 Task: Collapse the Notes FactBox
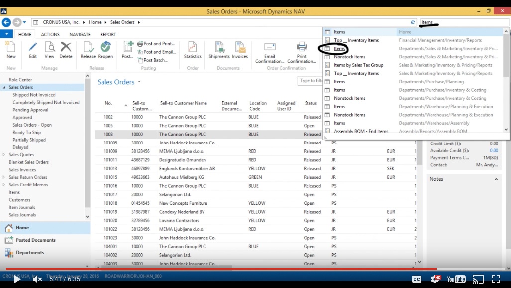tap(496, 179)
